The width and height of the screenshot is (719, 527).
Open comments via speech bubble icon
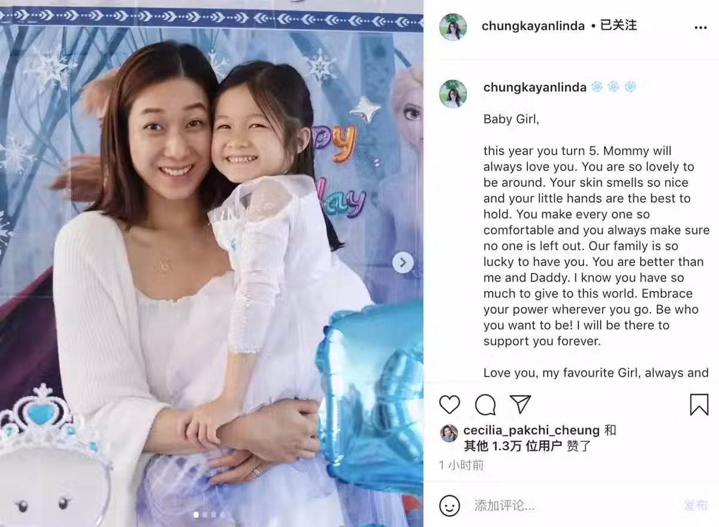click(x=485, y=405)
